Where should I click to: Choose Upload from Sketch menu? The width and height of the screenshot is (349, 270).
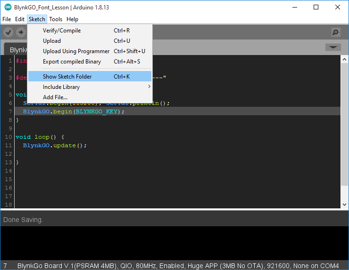[90, 41]
